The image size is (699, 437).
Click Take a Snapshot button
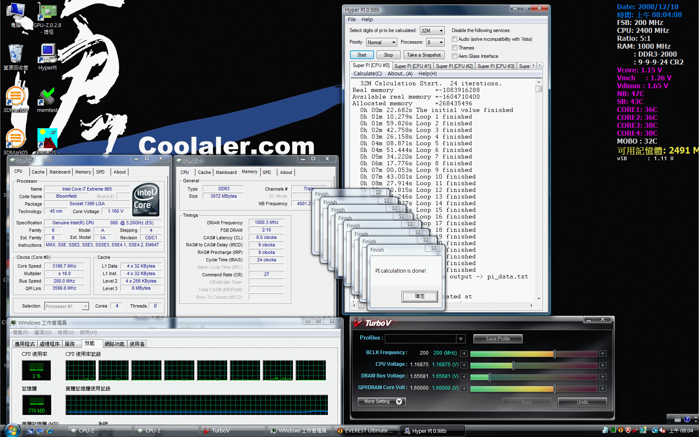(x=424, y=55)
